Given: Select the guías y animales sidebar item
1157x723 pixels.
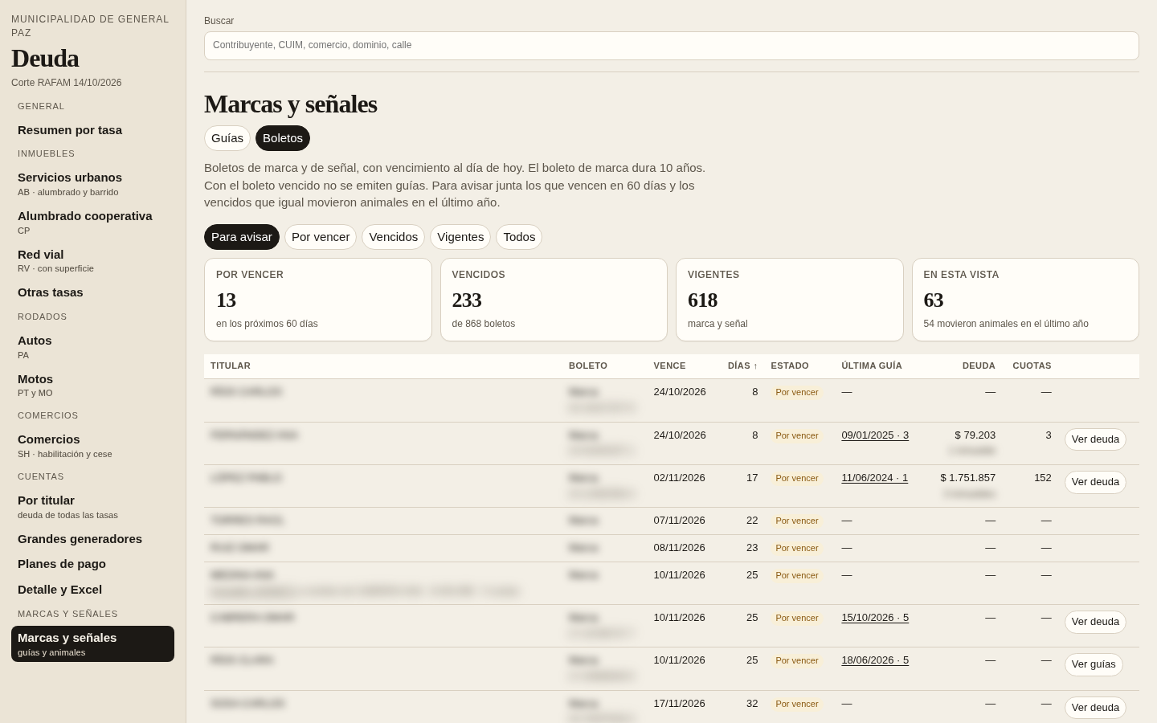Looking at the screenshot, I should pos(92,644).
